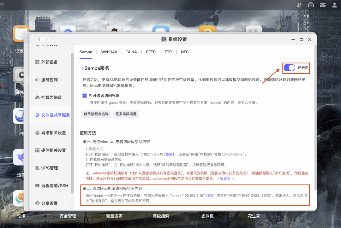
Task: Click the 分享设置 circular icon
Action: (x=37, y=203)
